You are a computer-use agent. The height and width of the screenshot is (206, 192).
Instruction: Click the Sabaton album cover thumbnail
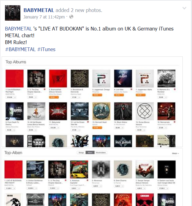[x=79, y=200]
